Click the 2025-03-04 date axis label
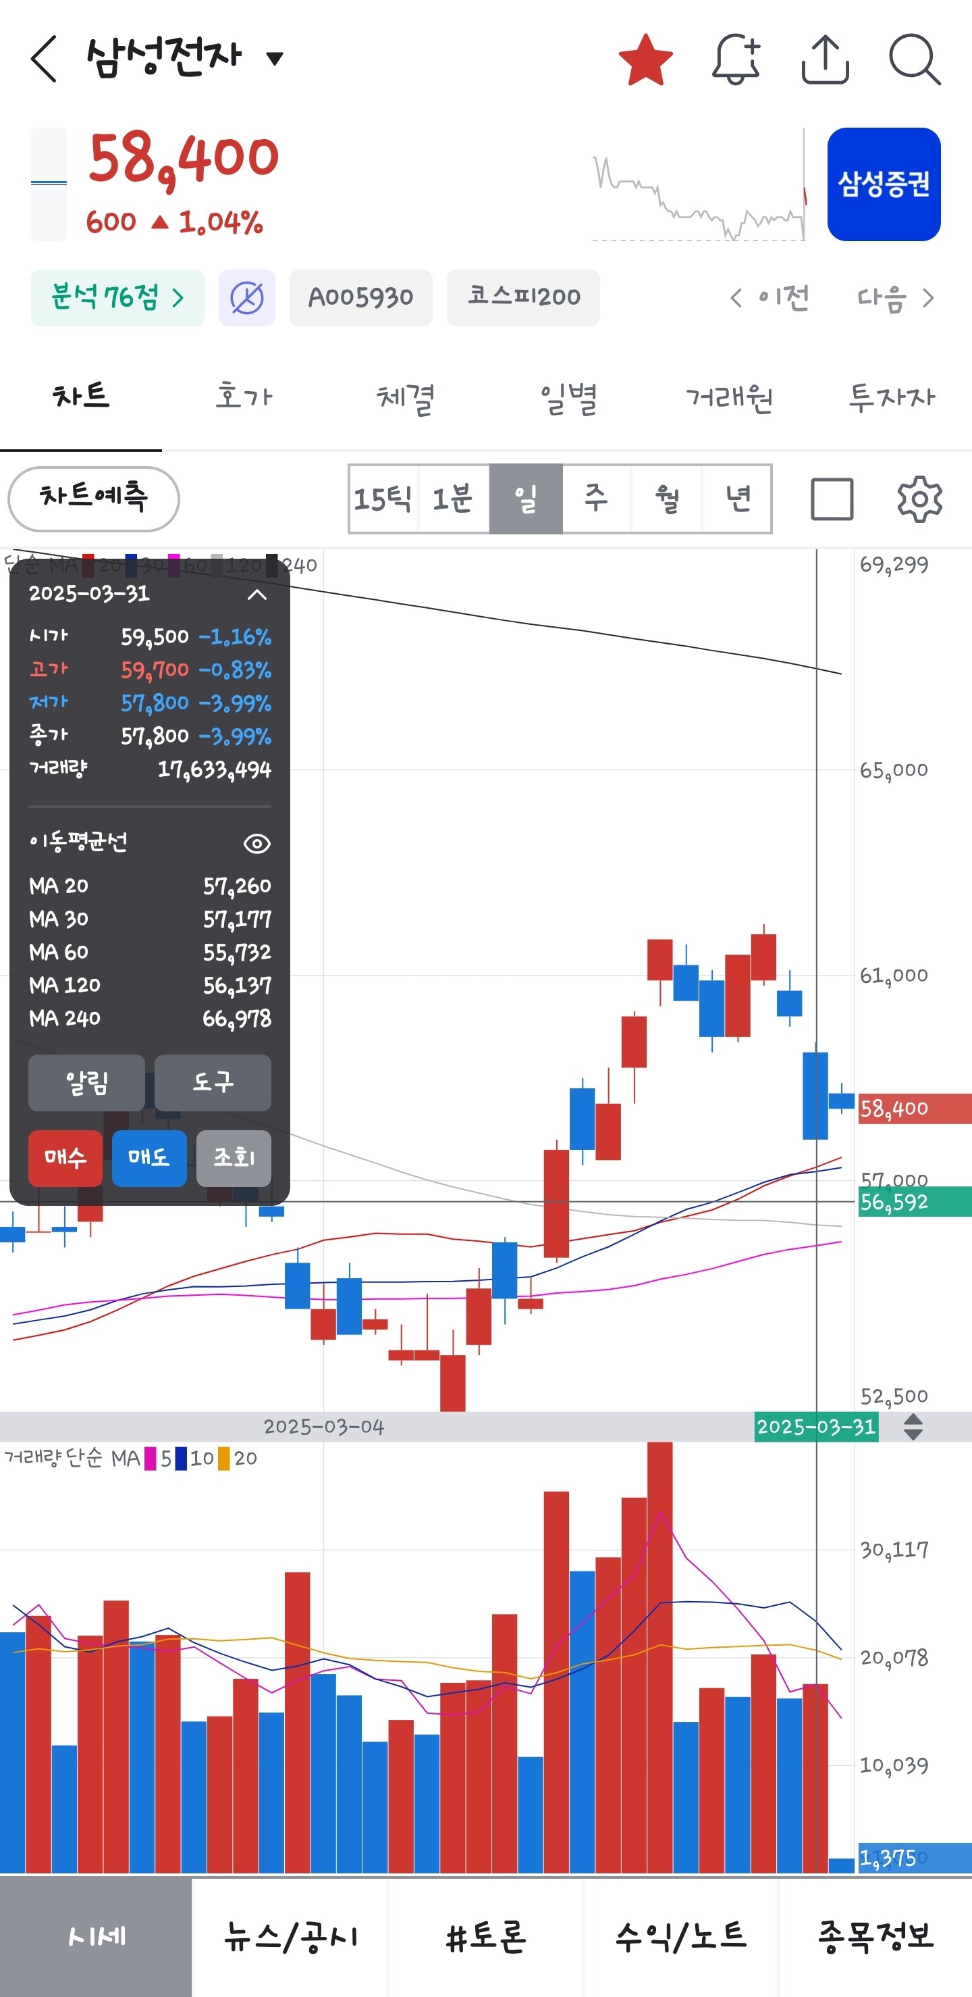The width and height of the screenshot is (972, 1997). 324,1427
